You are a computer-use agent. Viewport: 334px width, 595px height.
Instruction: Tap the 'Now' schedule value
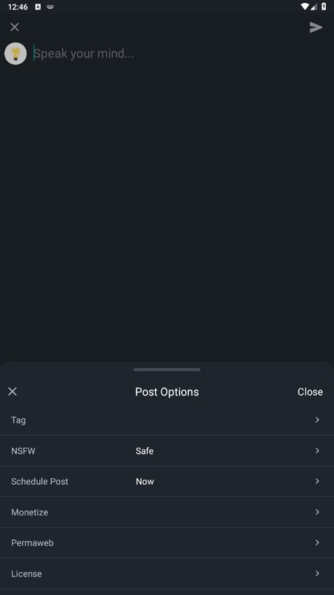click(145, 481)
